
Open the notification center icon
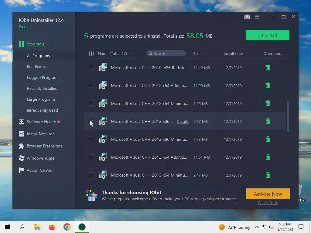(301, 227)
